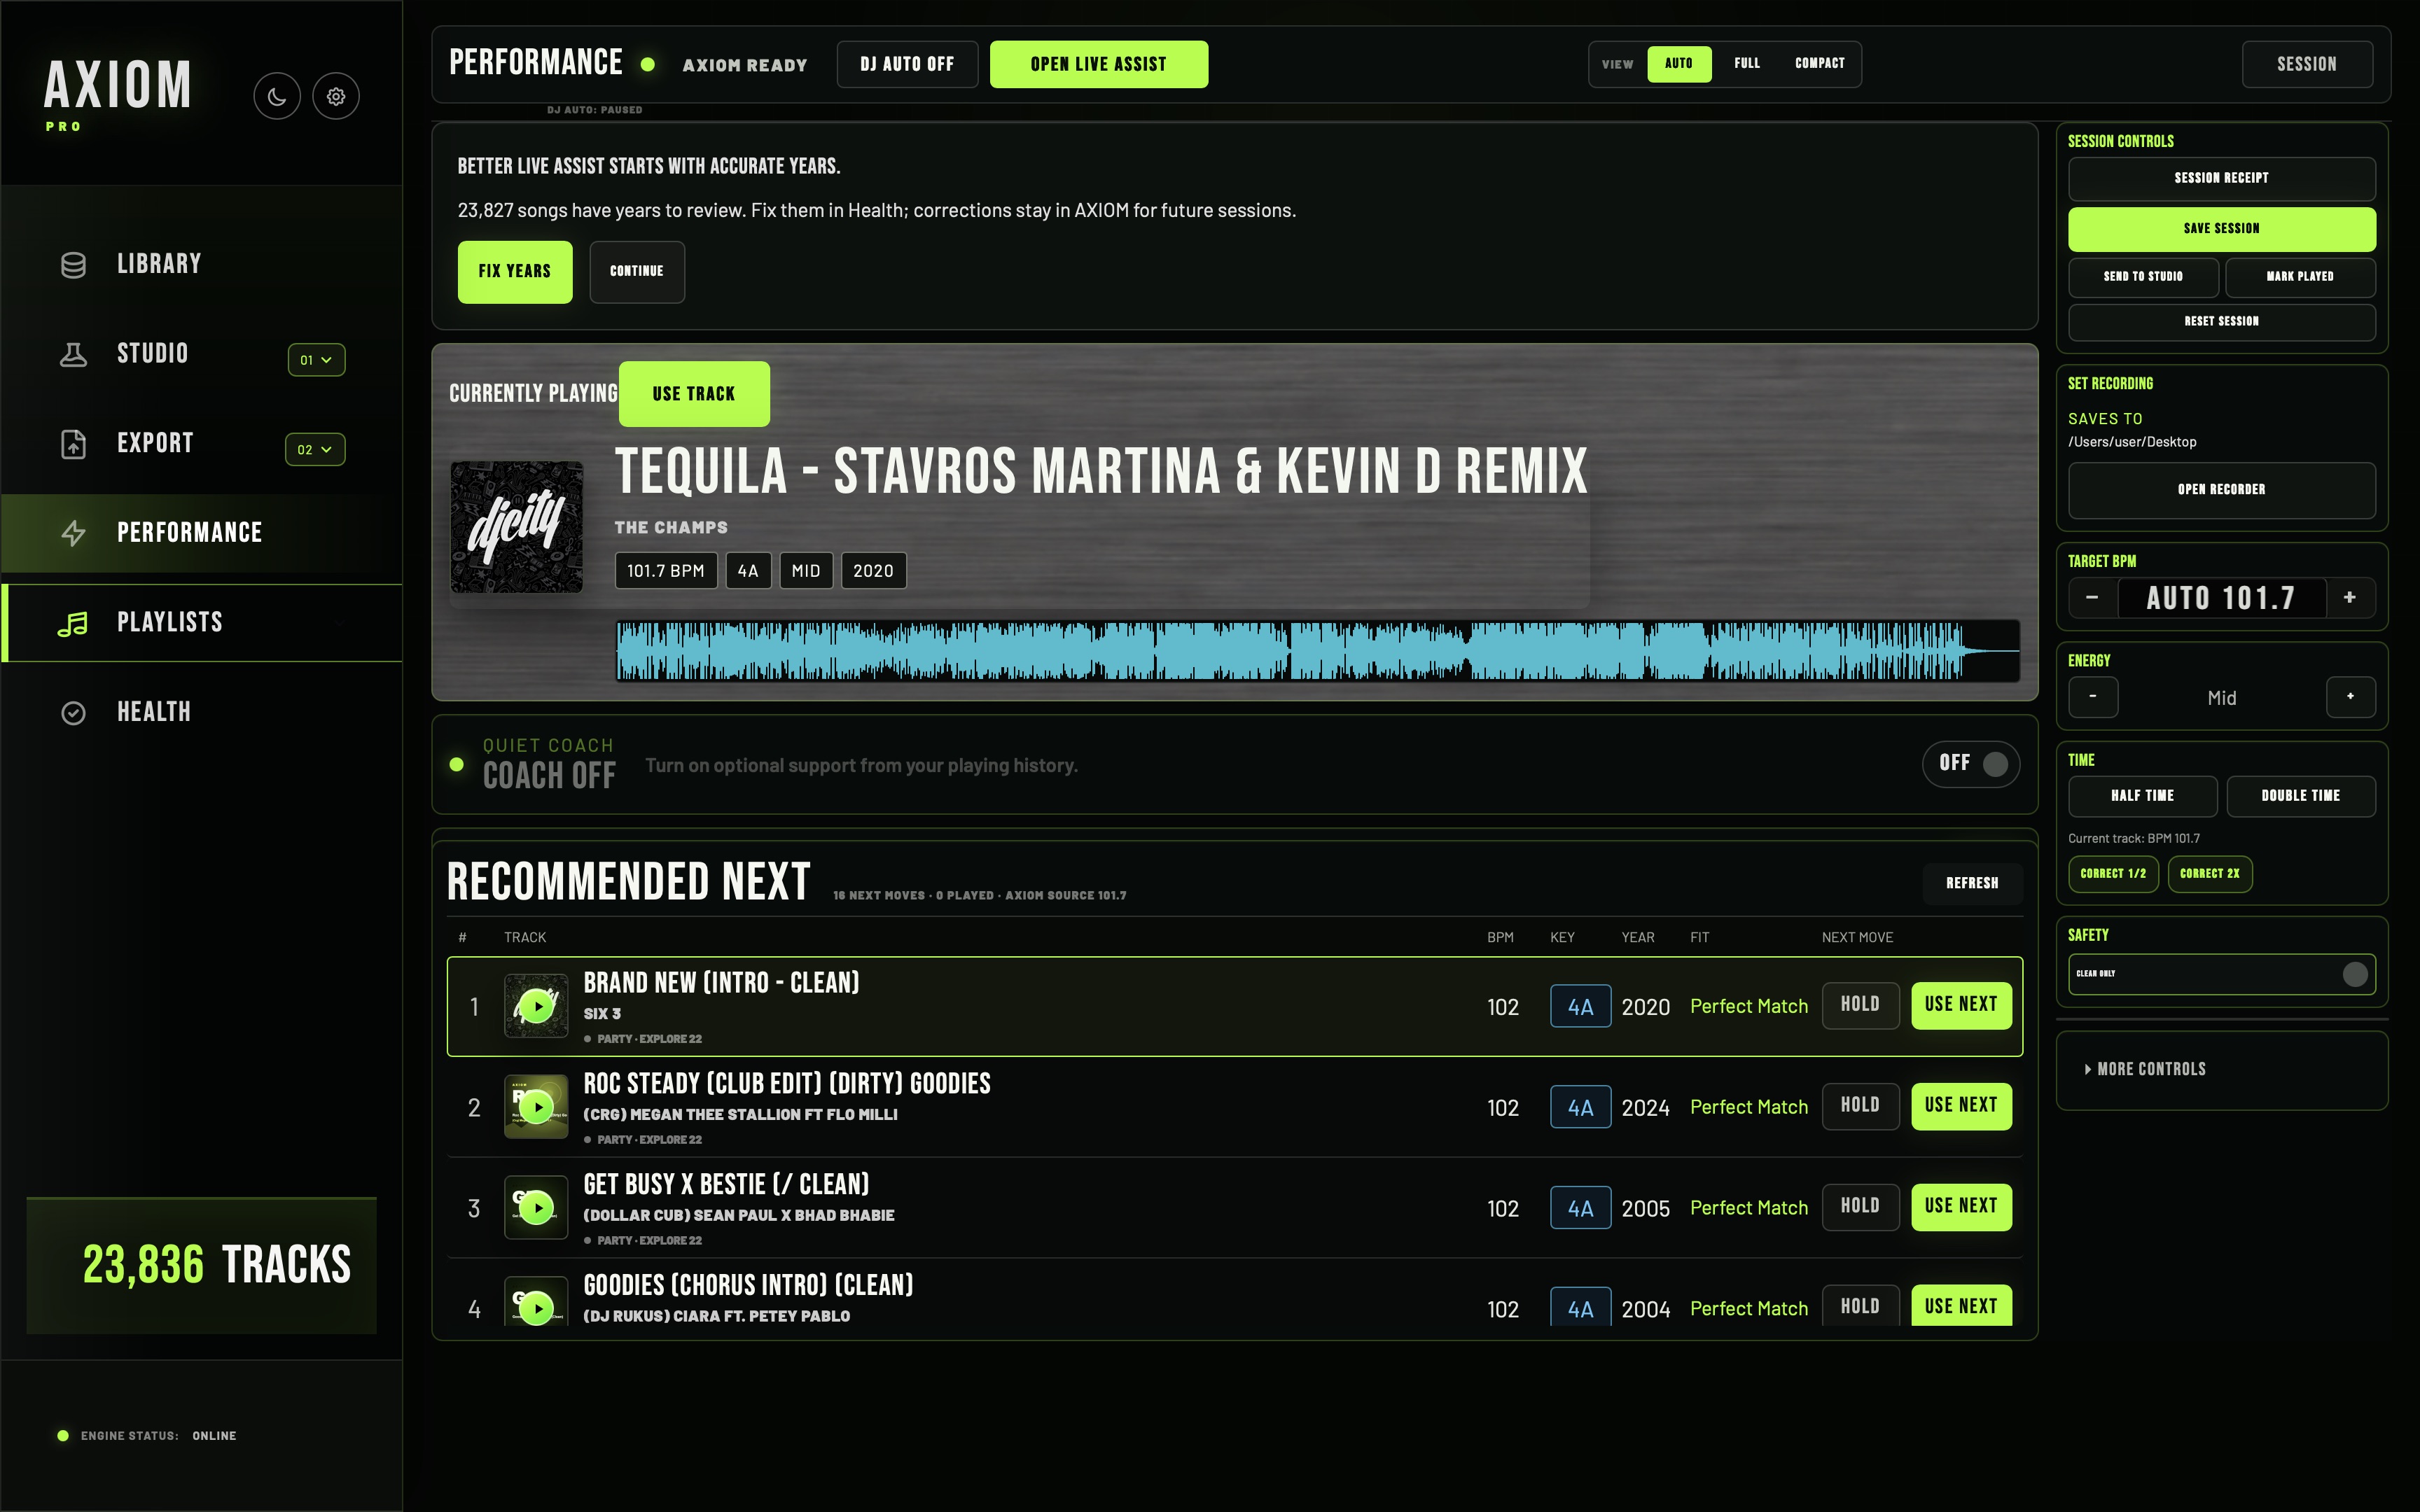Click Fix Years button
2420x1512 pixels.
pos(515,272)
